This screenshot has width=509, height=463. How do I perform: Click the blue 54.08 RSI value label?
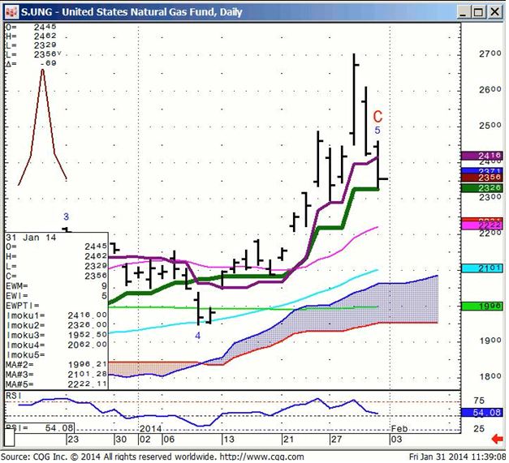coord(482,413)
